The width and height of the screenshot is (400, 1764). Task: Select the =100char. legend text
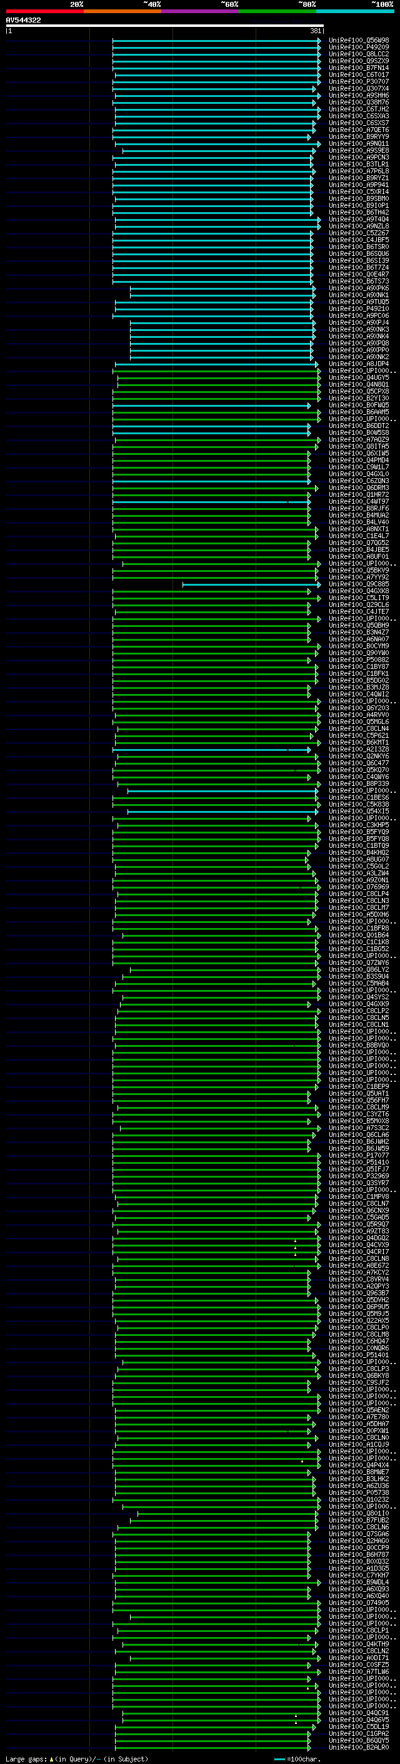pos(303,1759)
